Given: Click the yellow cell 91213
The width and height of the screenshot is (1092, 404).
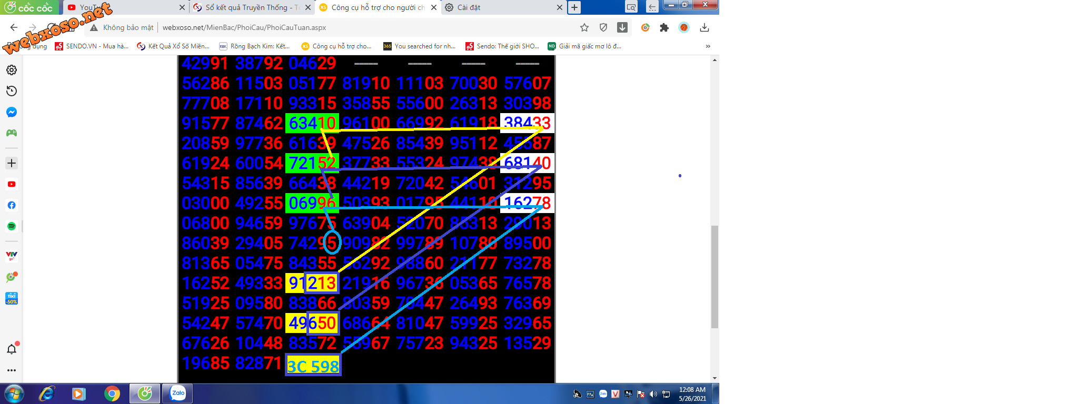Looking at the screenshot, I should click(312, 283).
